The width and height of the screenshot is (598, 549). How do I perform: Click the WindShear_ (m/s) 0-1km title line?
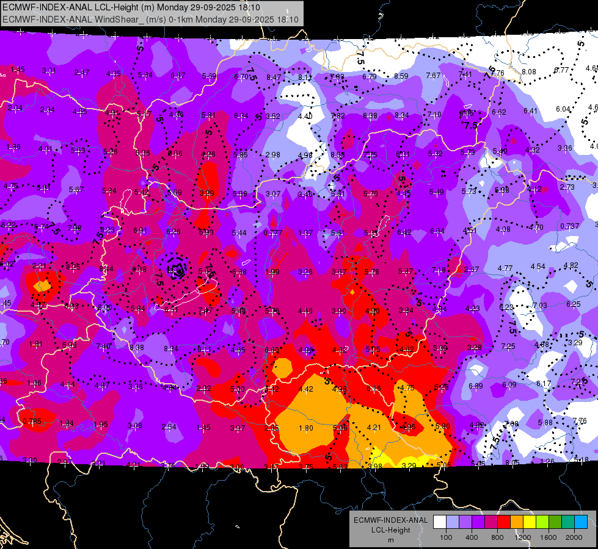tap(151, 20)
